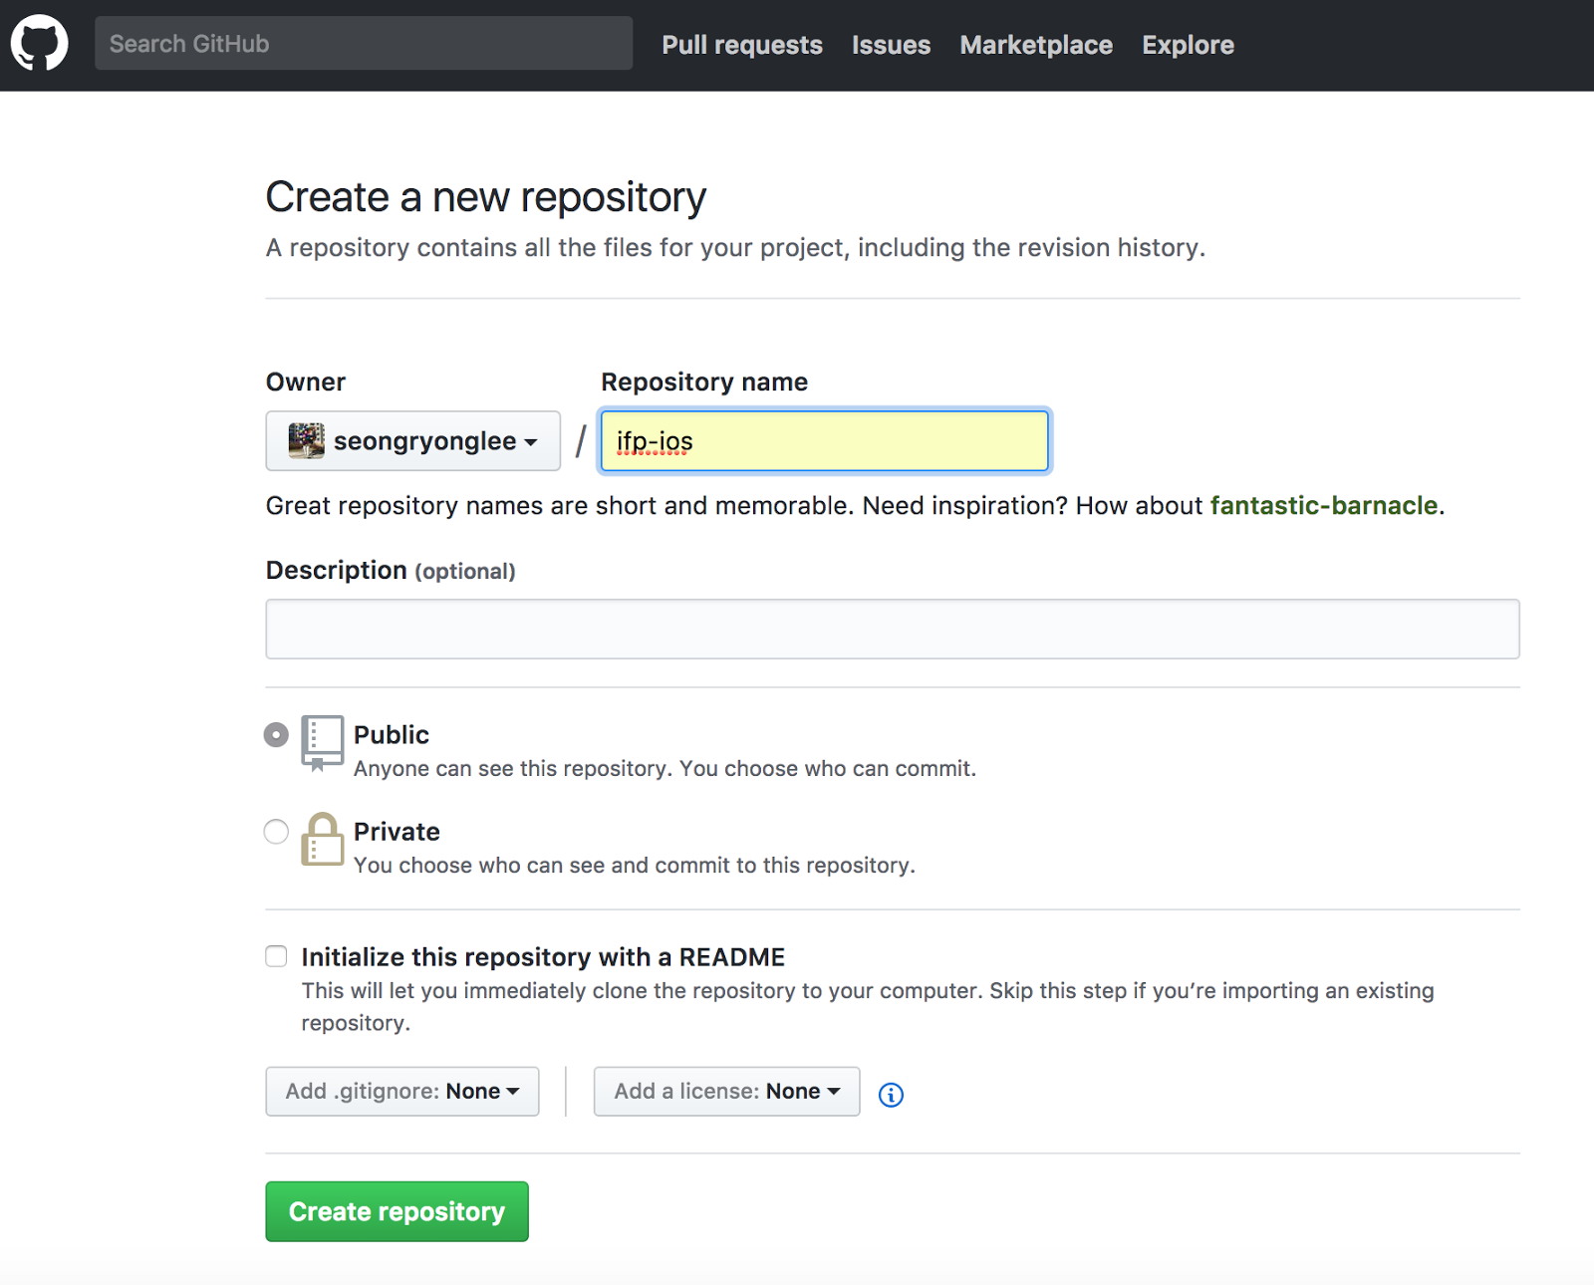Screen dimensions: 1594x1285
Task: Open Pull requests in the navigation
Action: pos(742,45)
